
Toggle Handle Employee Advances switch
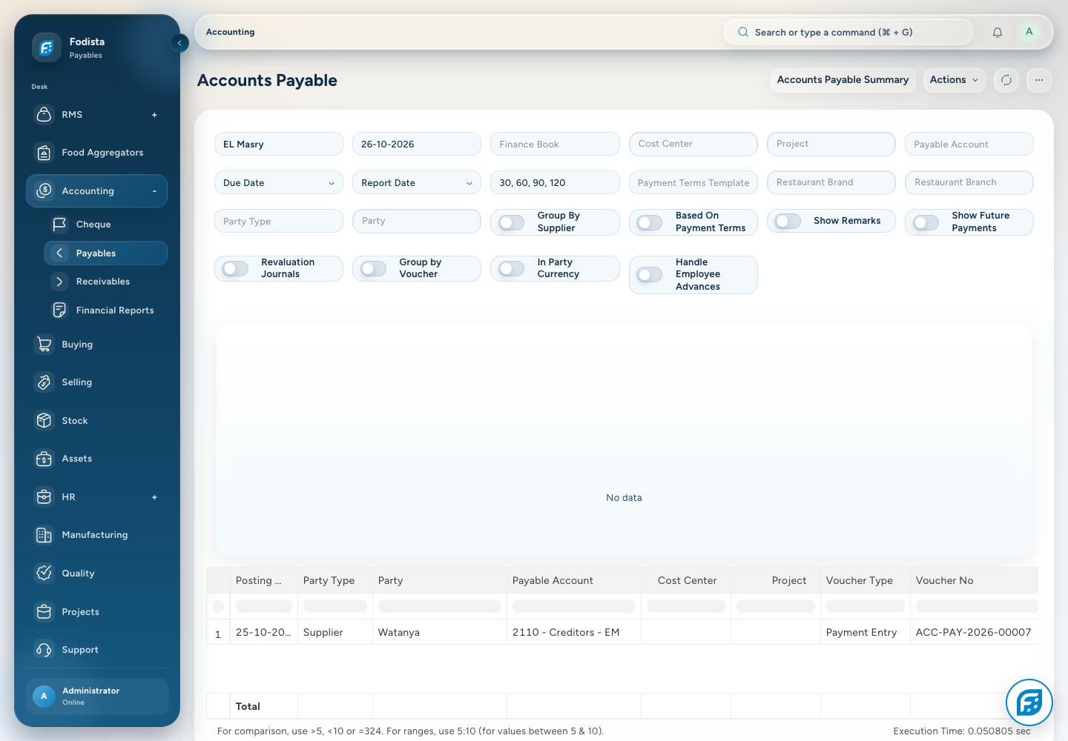click(x=650, y=275)
